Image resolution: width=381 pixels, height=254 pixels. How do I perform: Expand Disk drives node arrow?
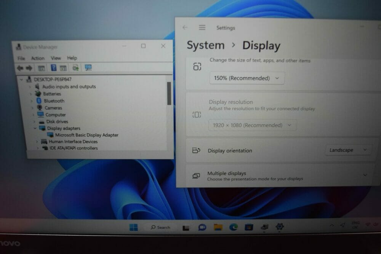point(34,121)
